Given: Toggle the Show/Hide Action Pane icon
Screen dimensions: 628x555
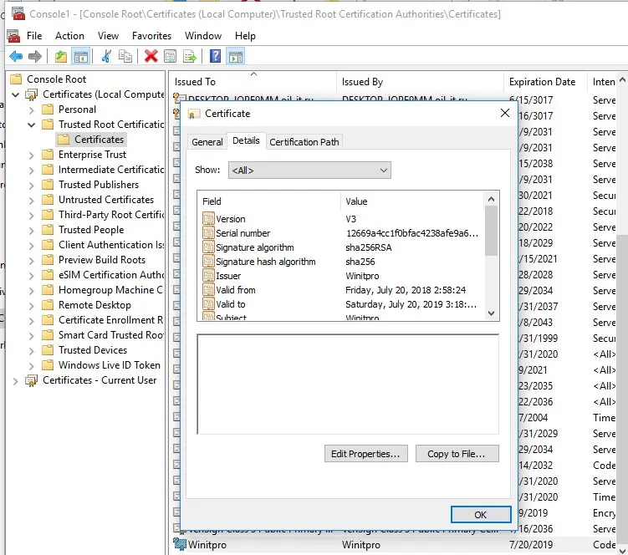Looking at the screenshot, I should pyautogui.click(x=236, y=57).
